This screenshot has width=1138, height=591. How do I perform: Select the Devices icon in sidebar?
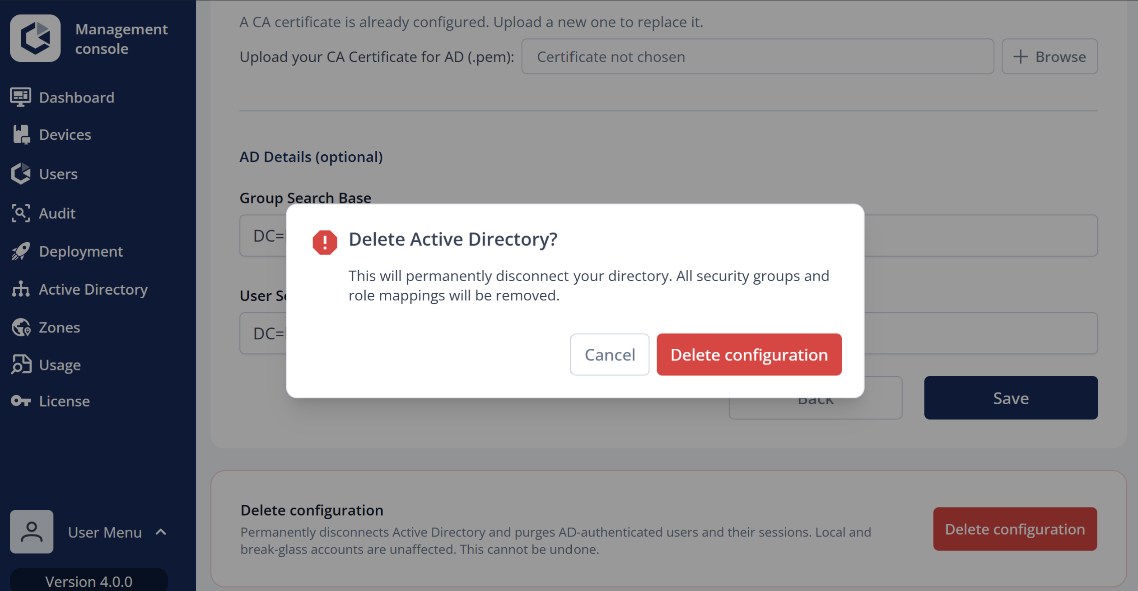(21, 134)
